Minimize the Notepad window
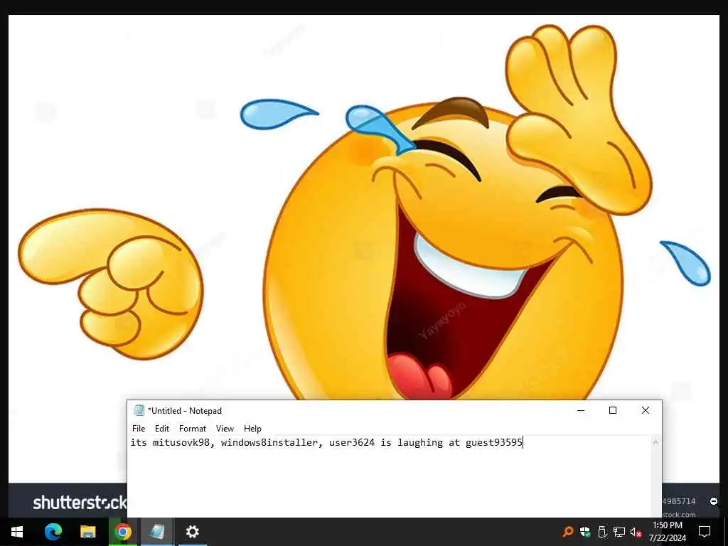The height and width of the screenshot is (546, 728). tap(581, 410)
